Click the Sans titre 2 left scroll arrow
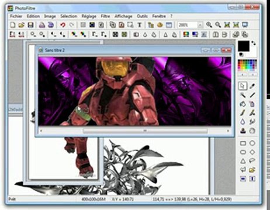The height and width of the screenshot is (210, 270). pyautogui.click(x=41, y=131)
